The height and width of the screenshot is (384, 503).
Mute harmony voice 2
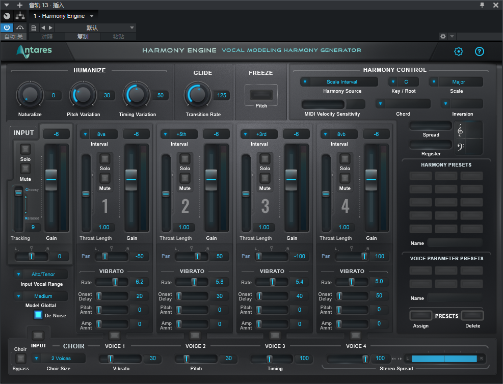coord(185,178)
